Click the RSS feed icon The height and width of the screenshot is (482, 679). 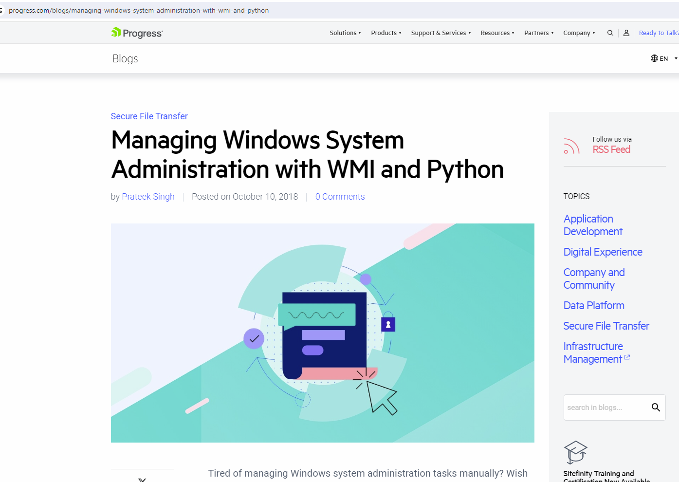pos(572,146)
